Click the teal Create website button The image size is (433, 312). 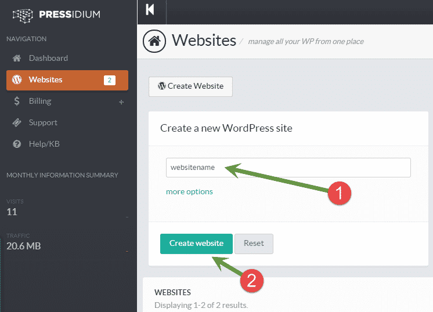pos(196,244)
